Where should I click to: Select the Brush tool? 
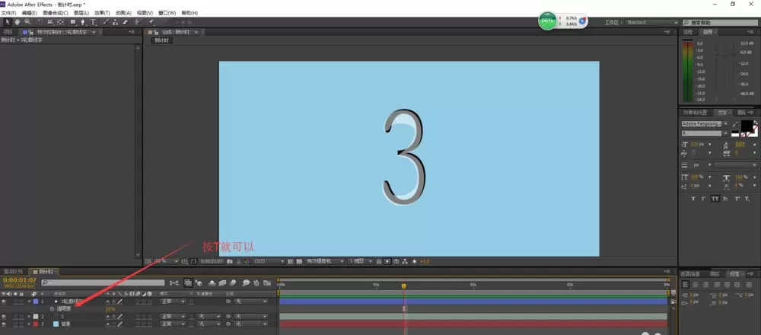coord(106,22)
